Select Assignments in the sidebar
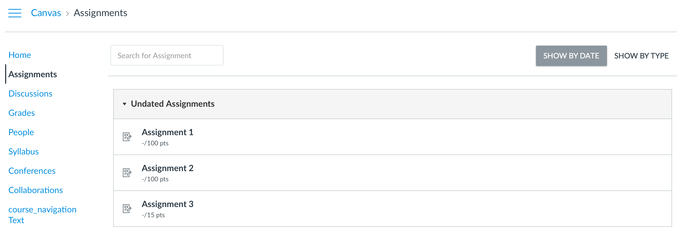Viewport: 682px width, 236px height. (33, 74)
